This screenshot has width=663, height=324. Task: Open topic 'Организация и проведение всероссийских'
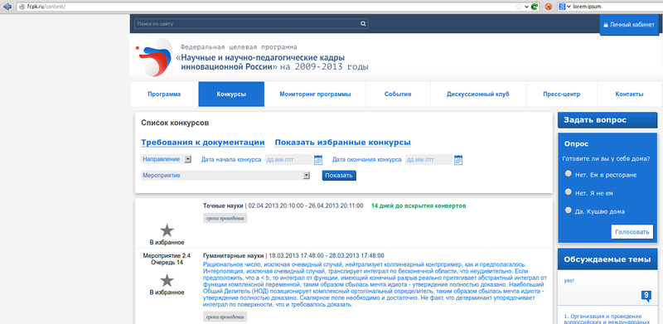coord(607,319)
